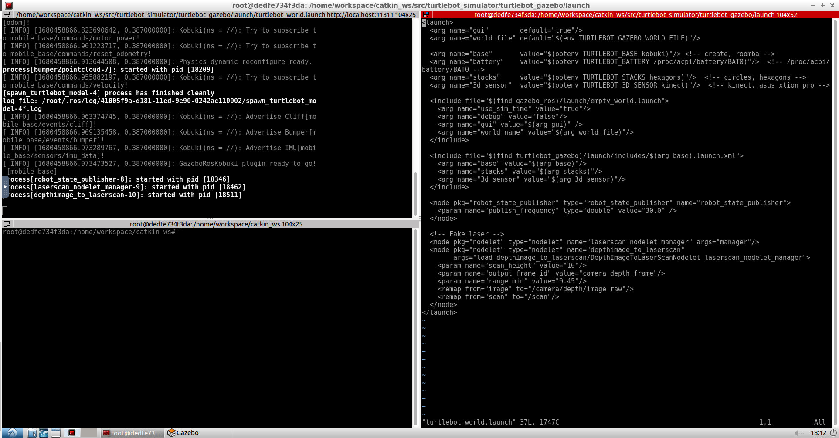Image resolution: width=839 pixels, height=438 pixels.
Task: Close the Terminator window
Action: click(x=832, y=5)
